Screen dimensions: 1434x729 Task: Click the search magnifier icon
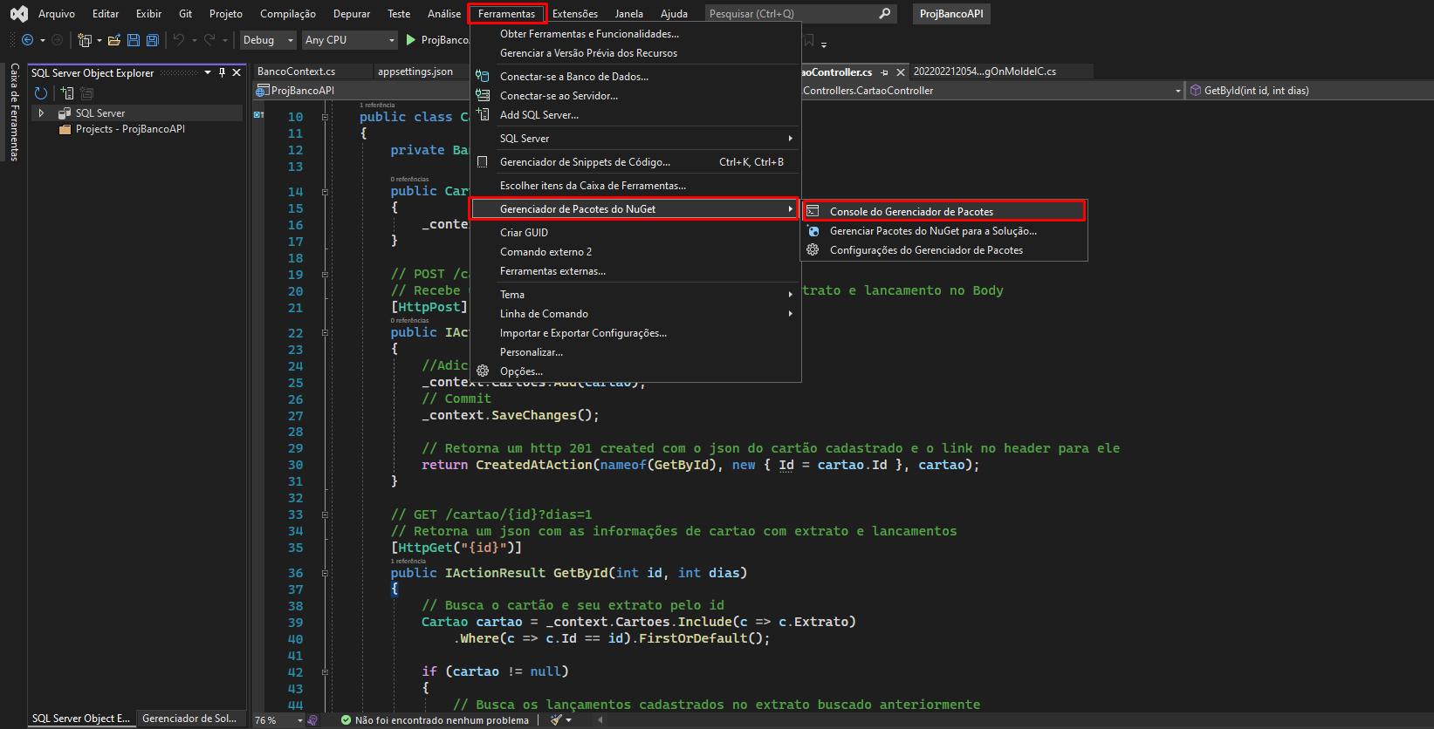coord(885,14)
